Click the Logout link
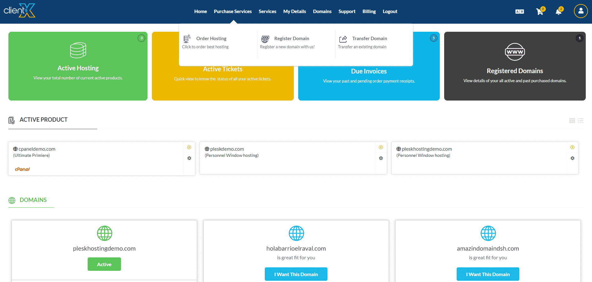The height and width of the screenshot is (282, 592). pos(390,12)
